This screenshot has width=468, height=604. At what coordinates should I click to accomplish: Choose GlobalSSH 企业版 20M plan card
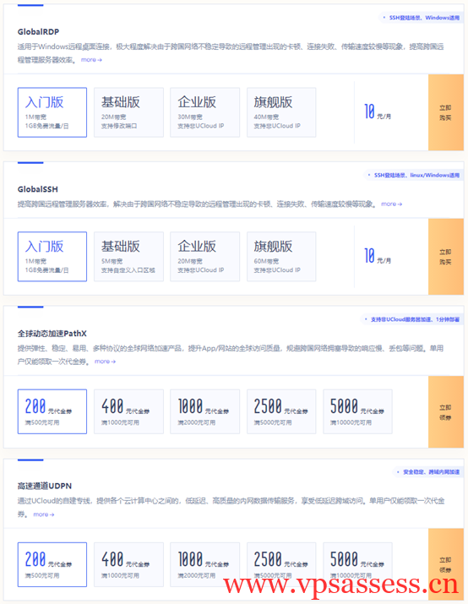(x=205, y=257)
